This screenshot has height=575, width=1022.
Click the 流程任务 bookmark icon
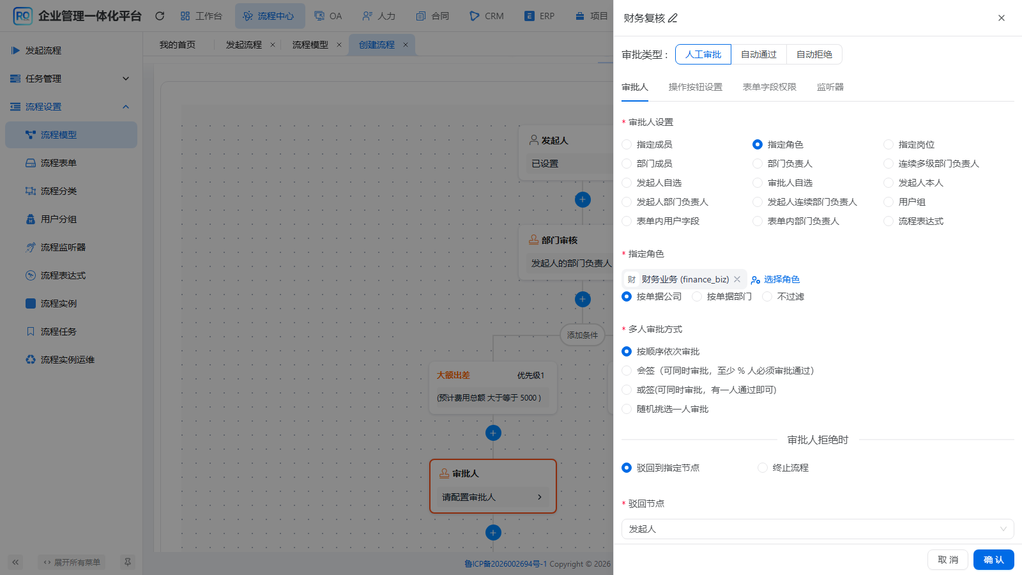tap(31, 332)
